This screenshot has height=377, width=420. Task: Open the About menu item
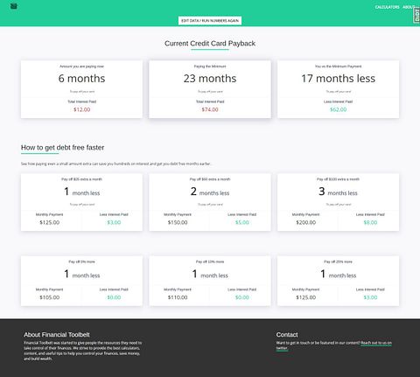[409, 7]
